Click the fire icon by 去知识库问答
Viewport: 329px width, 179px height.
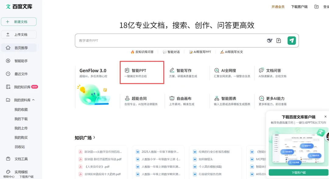coord(133,52)
